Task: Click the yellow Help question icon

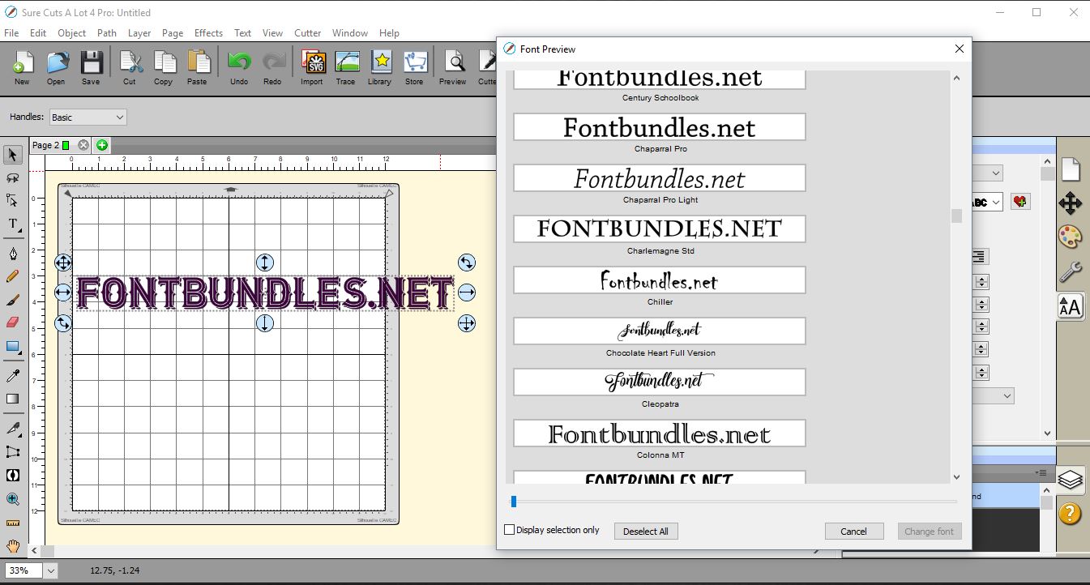Action: pos(1071,513)
